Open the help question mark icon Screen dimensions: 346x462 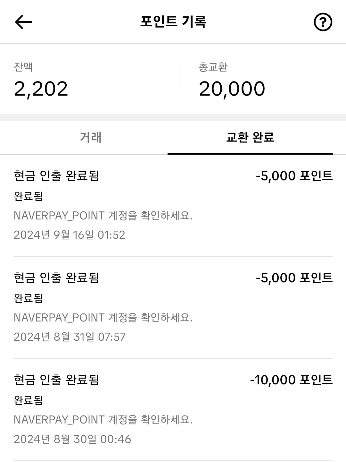pyautogui.click(x=323, y=22)
